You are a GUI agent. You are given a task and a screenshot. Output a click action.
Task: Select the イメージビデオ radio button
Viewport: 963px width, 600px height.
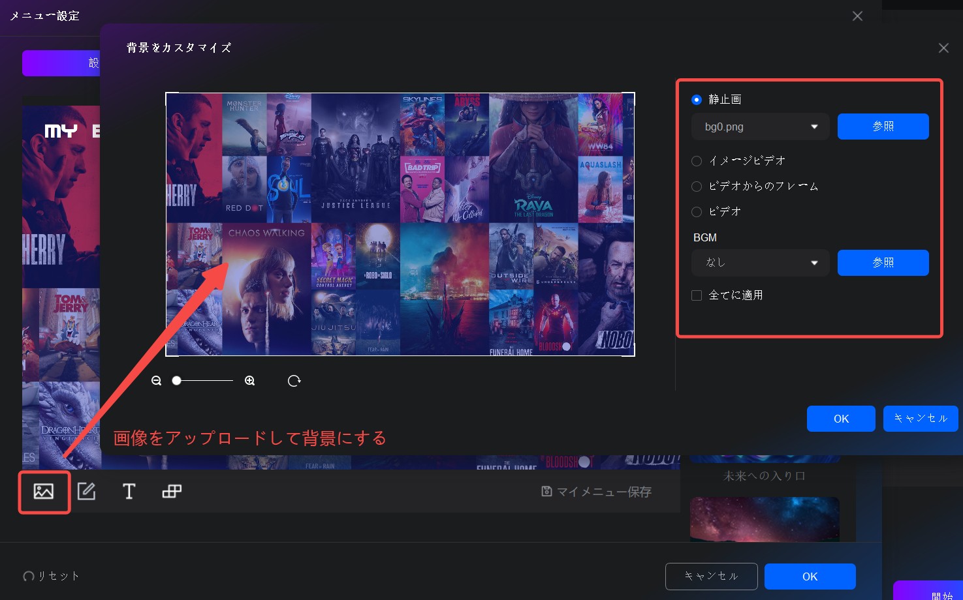[697, 161]
